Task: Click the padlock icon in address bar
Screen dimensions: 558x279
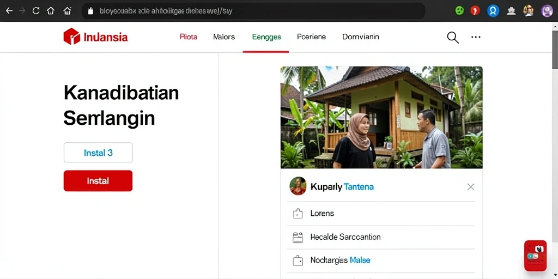Action: click(x=90, y=11)
